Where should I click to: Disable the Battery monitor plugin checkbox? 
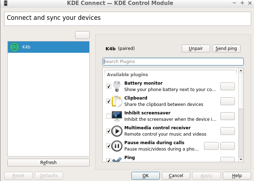pyautogui.click(x=109, y=86)
